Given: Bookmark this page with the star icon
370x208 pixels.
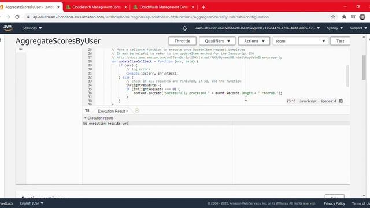Looking at the screenshot, I should click(x=333, y=17).
